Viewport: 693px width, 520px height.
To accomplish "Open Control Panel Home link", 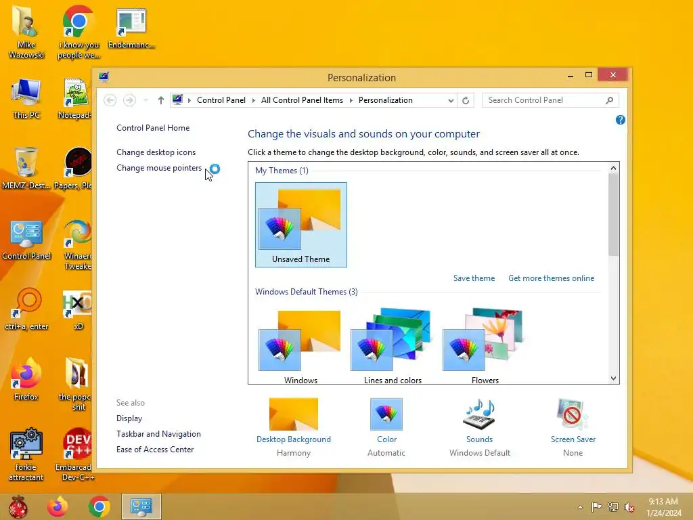I will (x=153, y=128).
